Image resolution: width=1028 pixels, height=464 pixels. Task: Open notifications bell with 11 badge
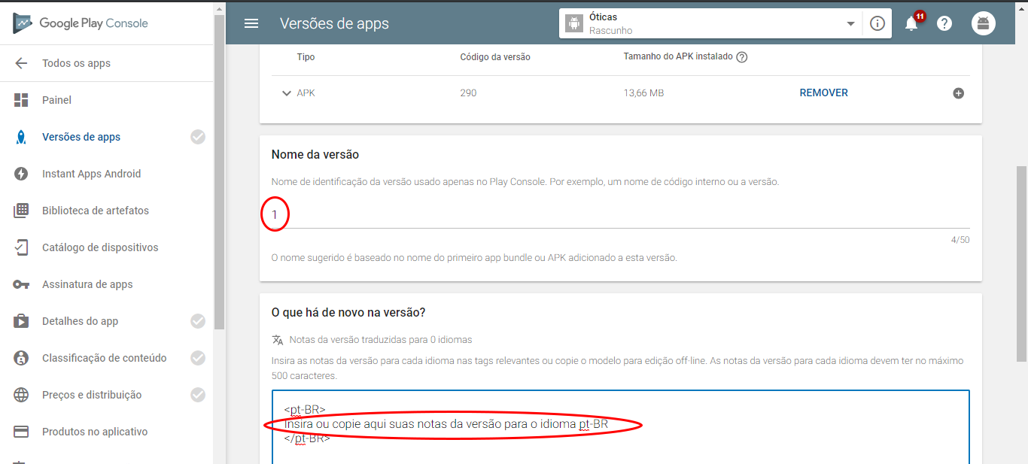pos(912,23)
